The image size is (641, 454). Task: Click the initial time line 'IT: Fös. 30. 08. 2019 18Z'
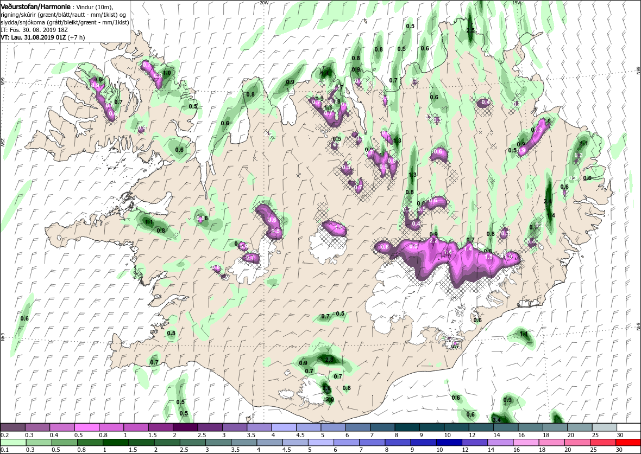pos(33,30)
